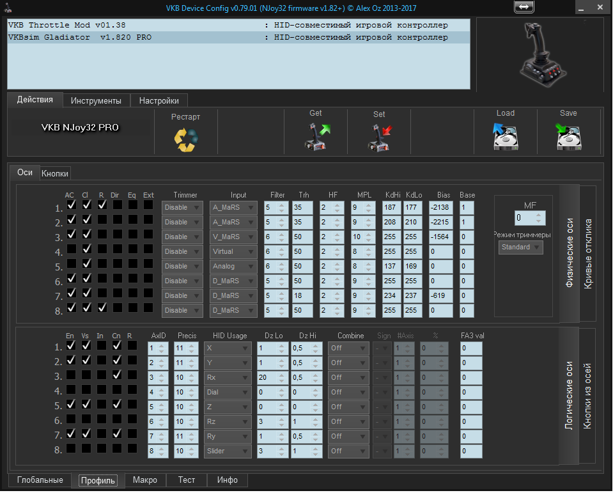Click AxID stepper showing 8
The height and width of the screenshot is (493, 613).
(158, 451)
